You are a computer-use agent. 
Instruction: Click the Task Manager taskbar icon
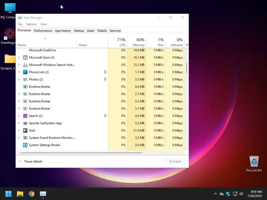pyautogui.click(x=43, y=194)
